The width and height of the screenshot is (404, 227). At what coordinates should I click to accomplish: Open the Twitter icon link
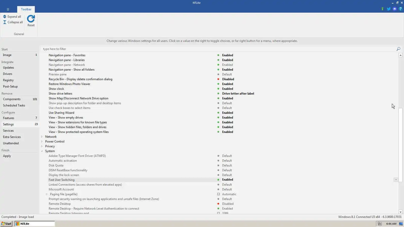point(389,9)
